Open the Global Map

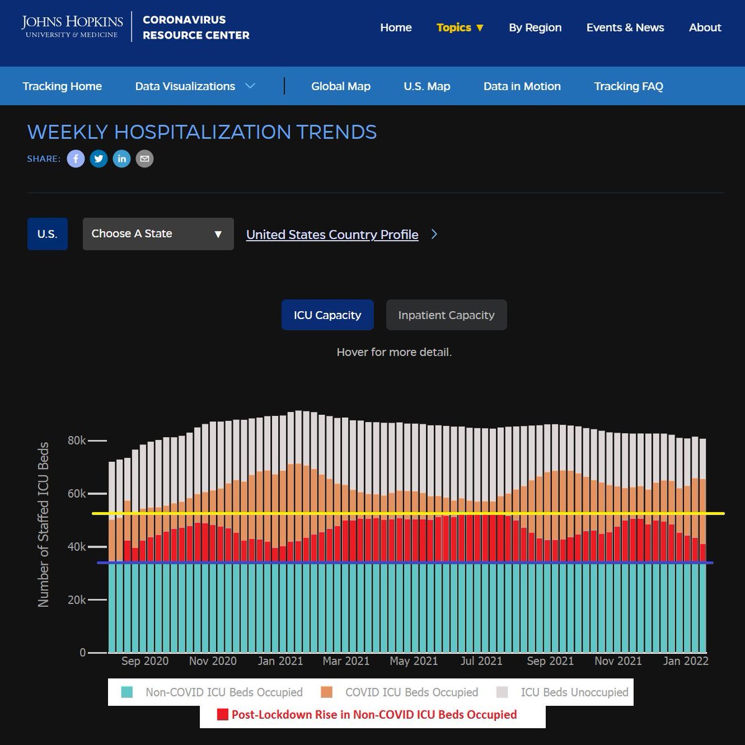(341, 86)
